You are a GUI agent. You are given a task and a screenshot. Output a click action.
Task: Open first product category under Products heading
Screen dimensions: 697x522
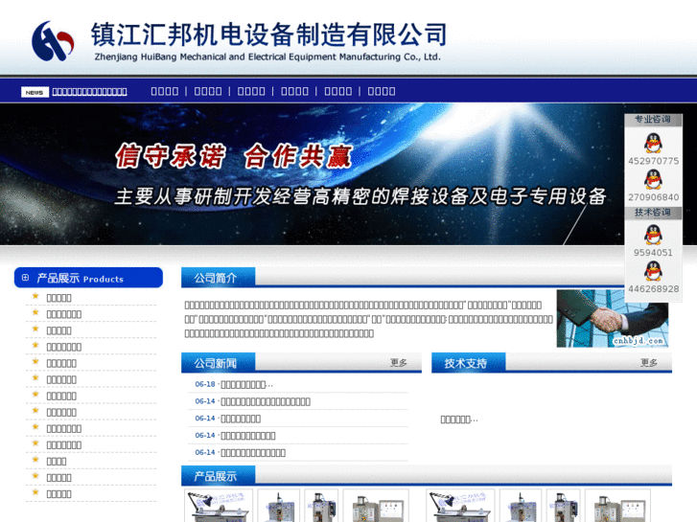(x=59, y=298)
